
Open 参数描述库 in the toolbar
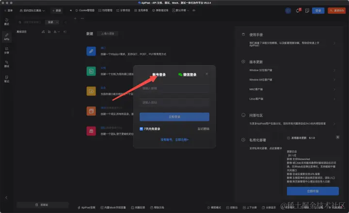(160, 11)
